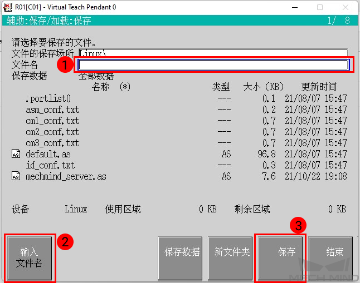The width and height of the screenshot is (360, 283).
Task: Select file cm3_conf.txt
Action: tap(52, 143)
